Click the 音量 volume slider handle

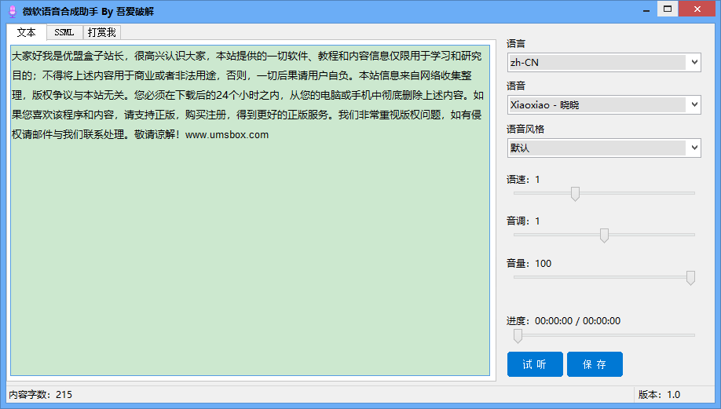tap(690, 278)
